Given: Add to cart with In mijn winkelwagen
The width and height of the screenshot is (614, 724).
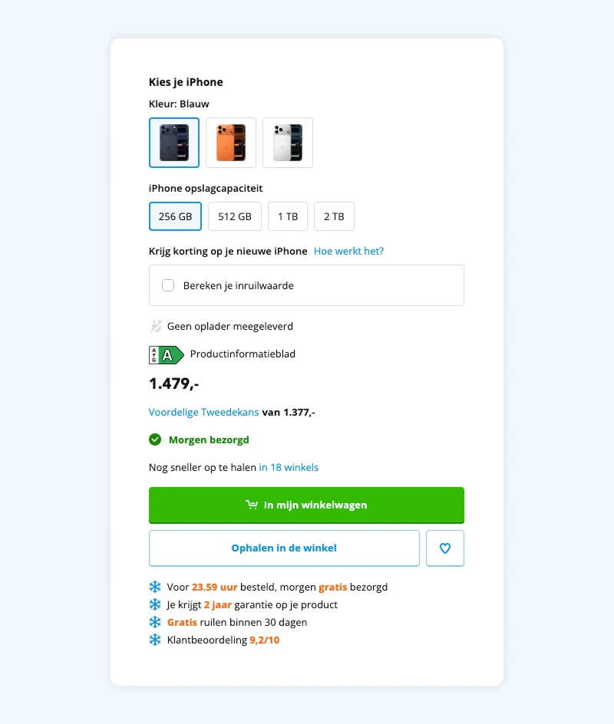Looking at the screenshot, I should 306,505.
